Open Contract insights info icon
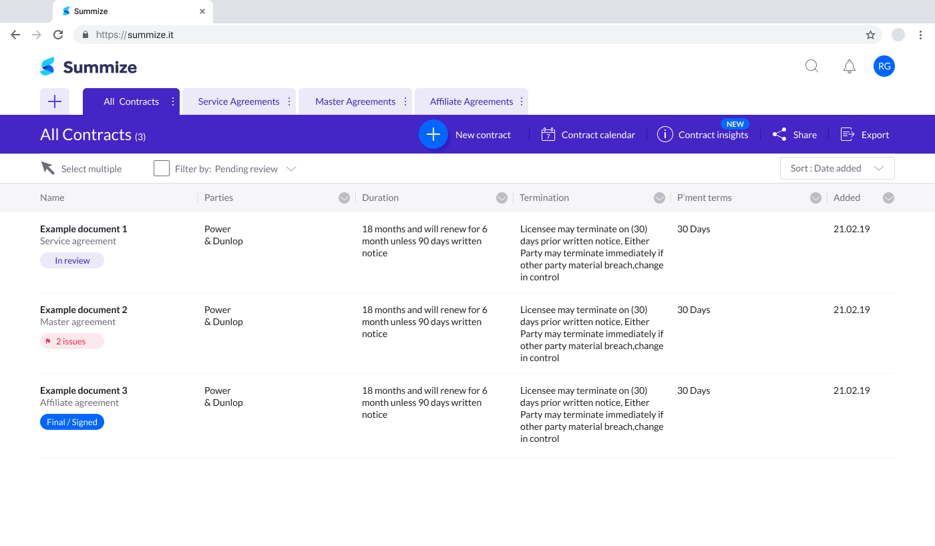Image resolution: width=935 pixels, height=546 pixels. coord(665,134)
